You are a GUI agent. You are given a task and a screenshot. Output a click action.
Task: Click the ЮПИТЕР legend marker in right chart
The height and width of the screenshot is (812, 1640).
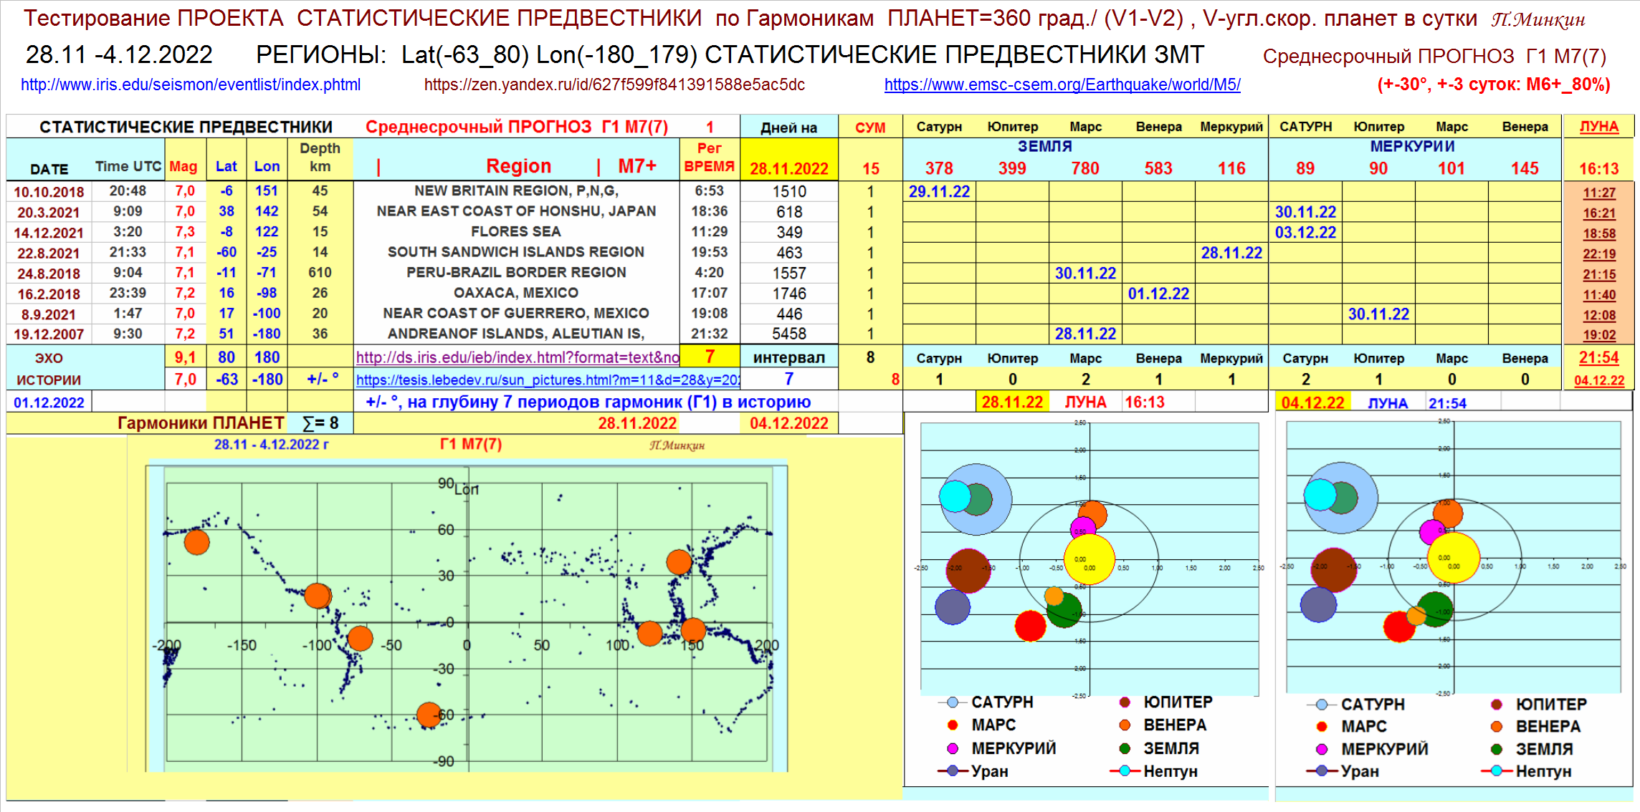(1497, 704)
